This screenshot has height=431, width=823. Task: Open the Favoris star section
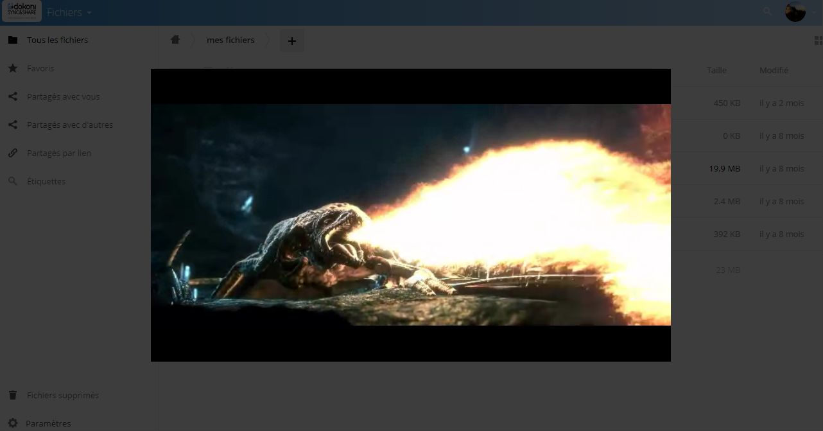(x=40, y=68)
